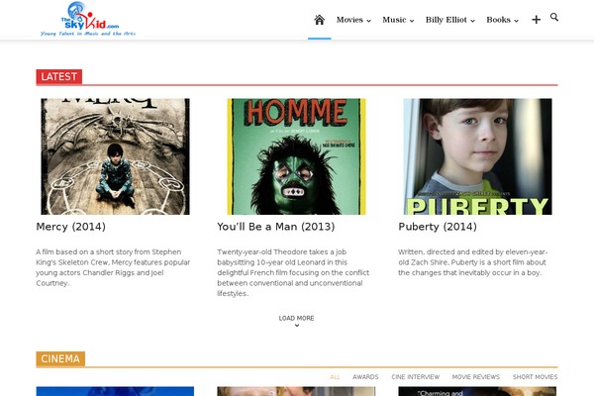Expand the Billy Elliot menu

(450, 20)
